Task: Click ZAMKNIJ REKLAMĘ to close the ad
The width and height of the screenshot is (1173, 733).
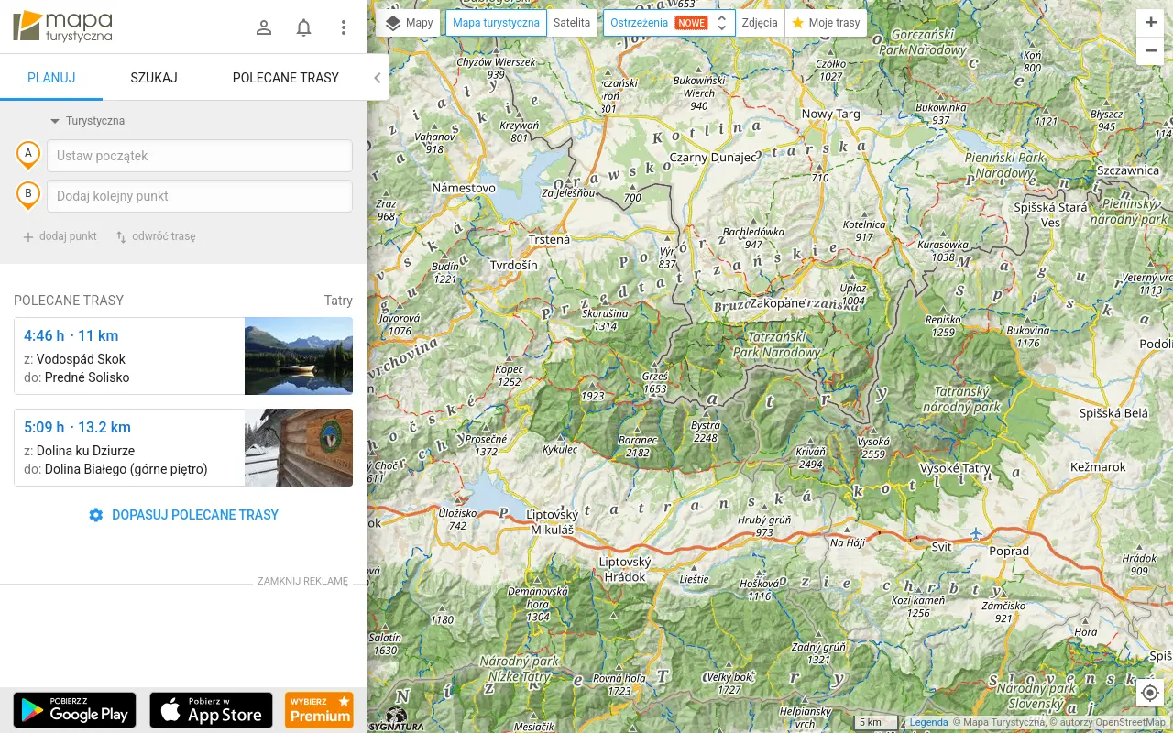Action: [x=302, y=581]
